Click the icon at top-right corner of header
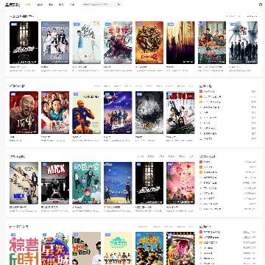Viewport: 265px width, 265px height. 261,4
